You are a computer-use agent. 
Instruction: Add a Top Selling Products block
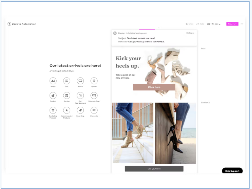point(53,110)
